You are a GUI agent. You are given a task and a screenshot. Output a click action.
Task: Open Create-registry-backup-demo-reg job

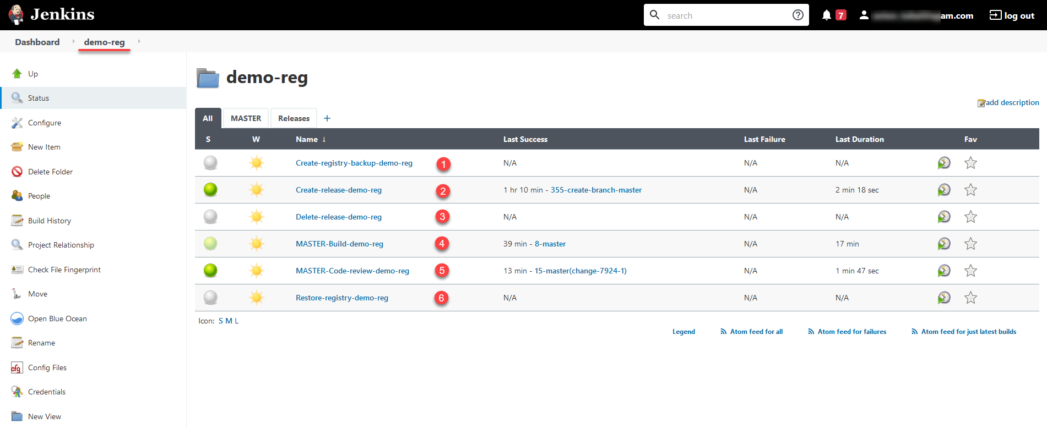[x=354, y=163]
